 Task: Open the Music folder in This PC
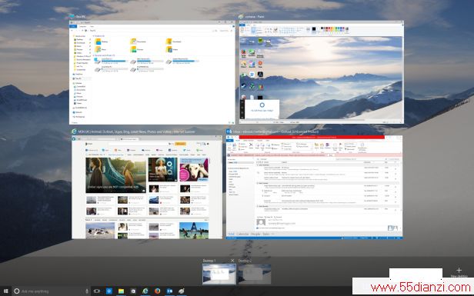pos(101,49)
